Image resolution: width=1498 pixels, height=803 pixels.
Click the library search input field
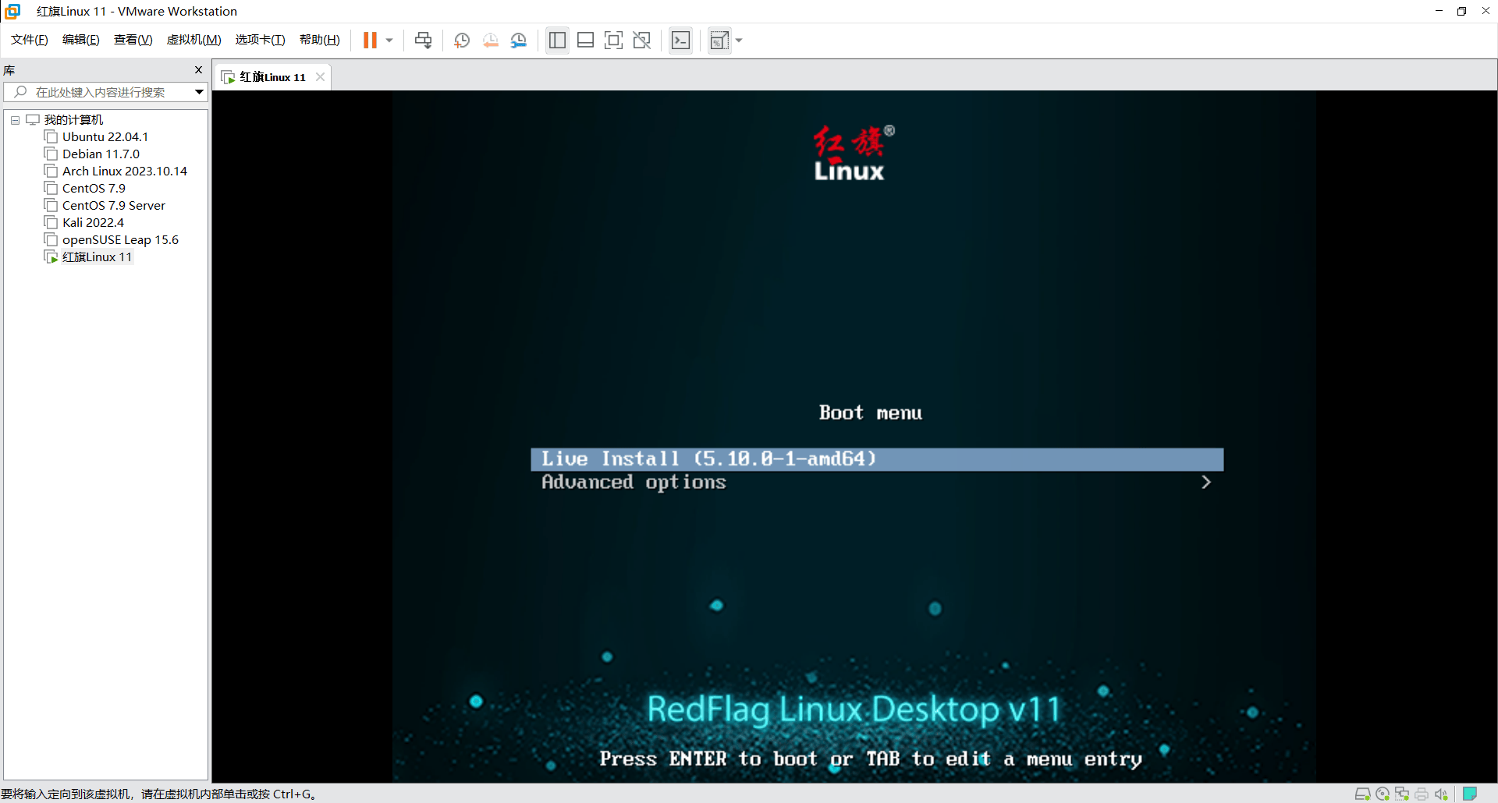click(100, 92)
